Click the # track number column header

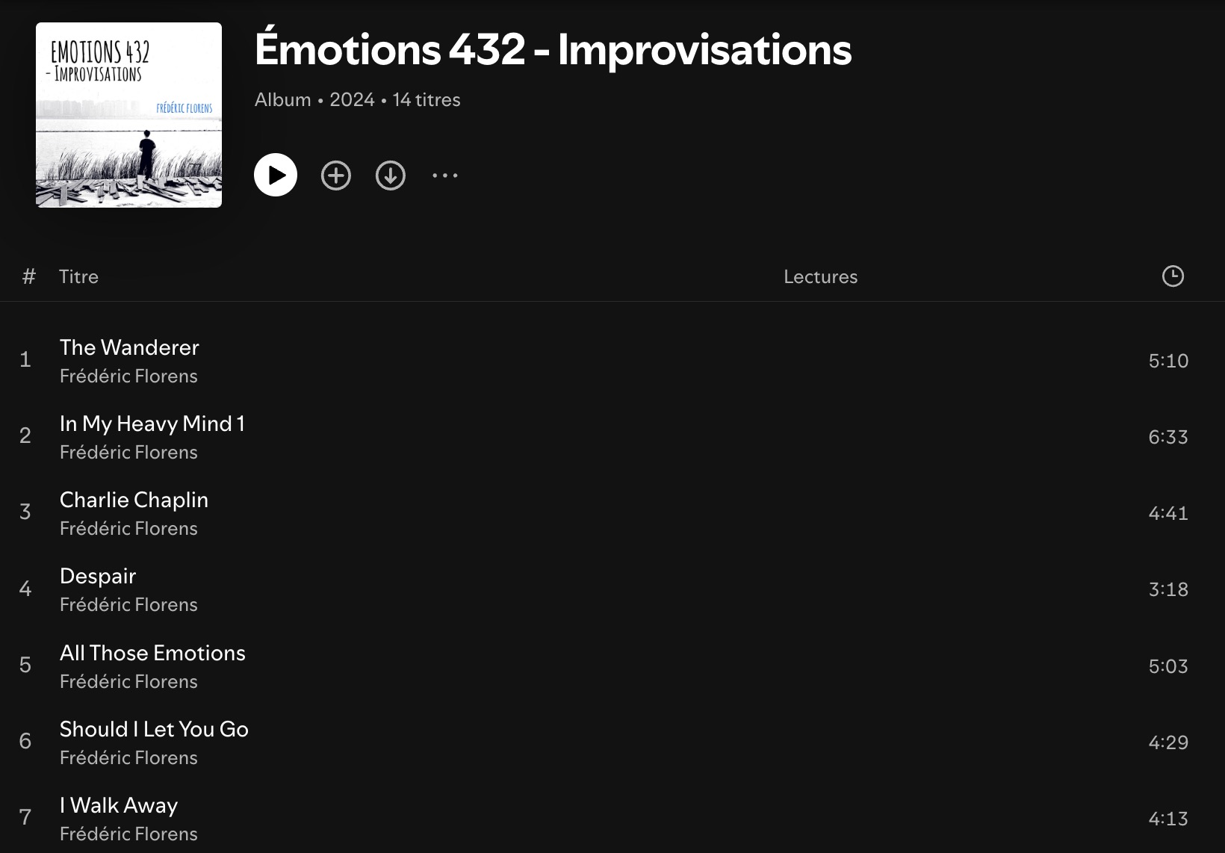coord(29,276)
